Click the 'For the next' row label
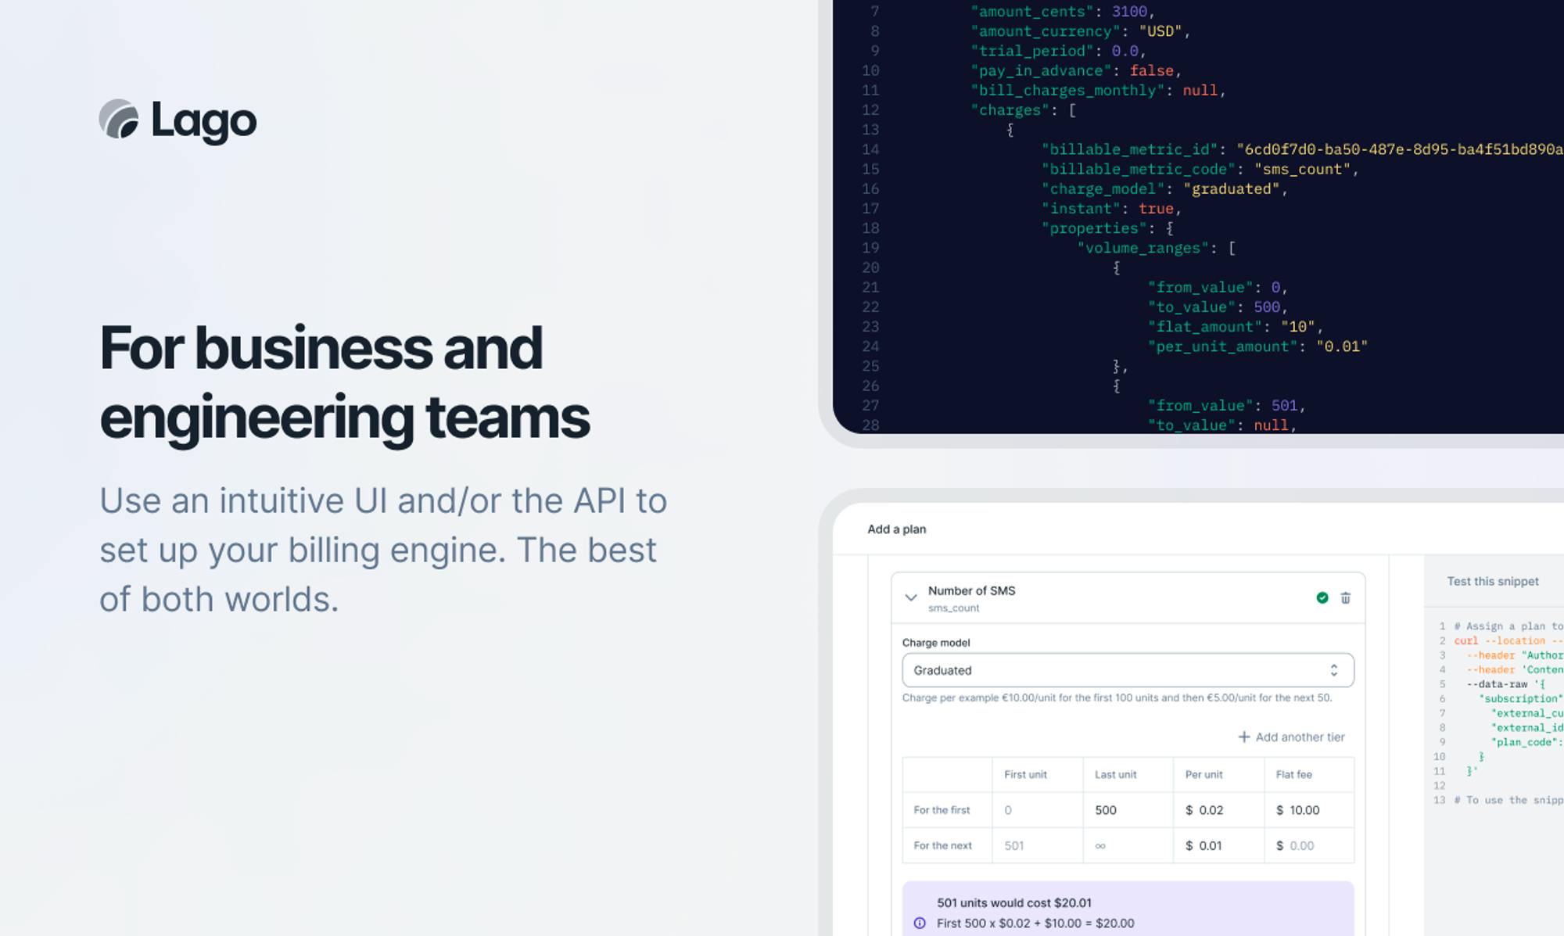This screenshot has height=936, width=1564. pyautogui.click(x=942, y=845)
